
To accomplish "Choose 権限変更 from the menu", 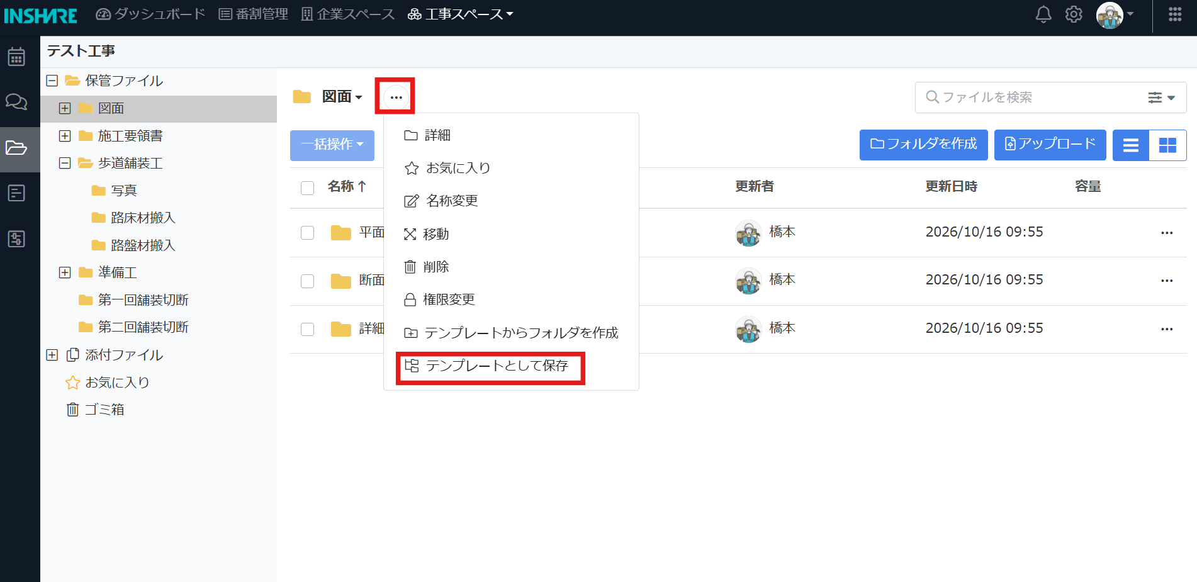I will pos(511,299).
